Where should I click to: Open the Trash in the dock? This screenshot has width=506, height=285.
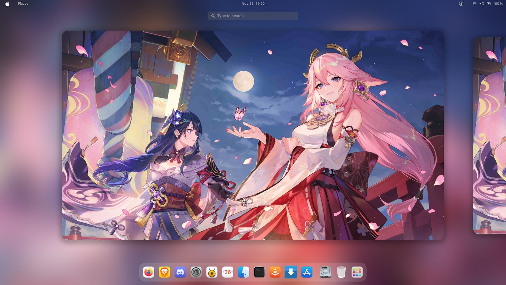click(x=341, y=272)
